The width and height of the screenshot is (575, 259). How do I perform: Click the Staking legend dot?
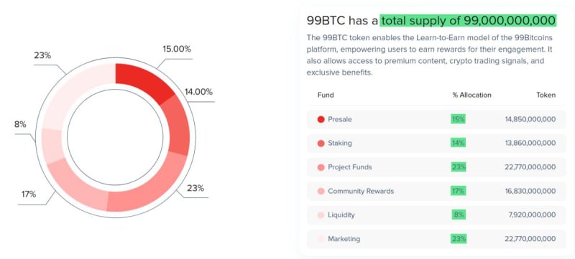pos(321,143)
